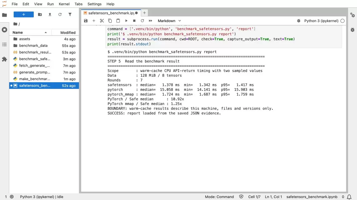Interrupt the kernel with stop icon

click(134, 21)
